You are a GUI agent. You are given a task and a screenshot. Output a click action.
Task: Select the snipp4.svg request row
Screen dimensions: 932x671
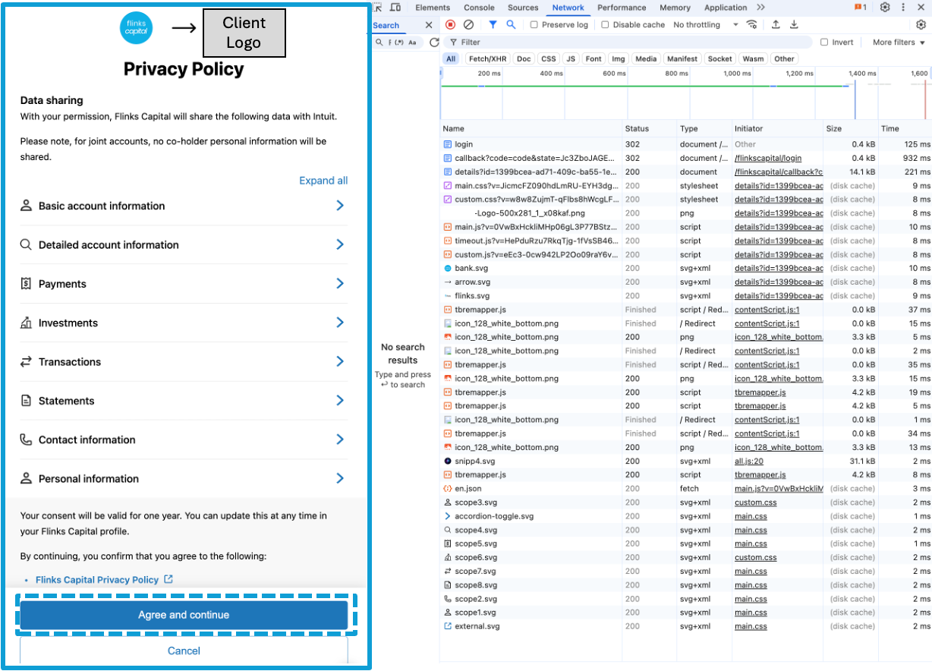(685, 461)
